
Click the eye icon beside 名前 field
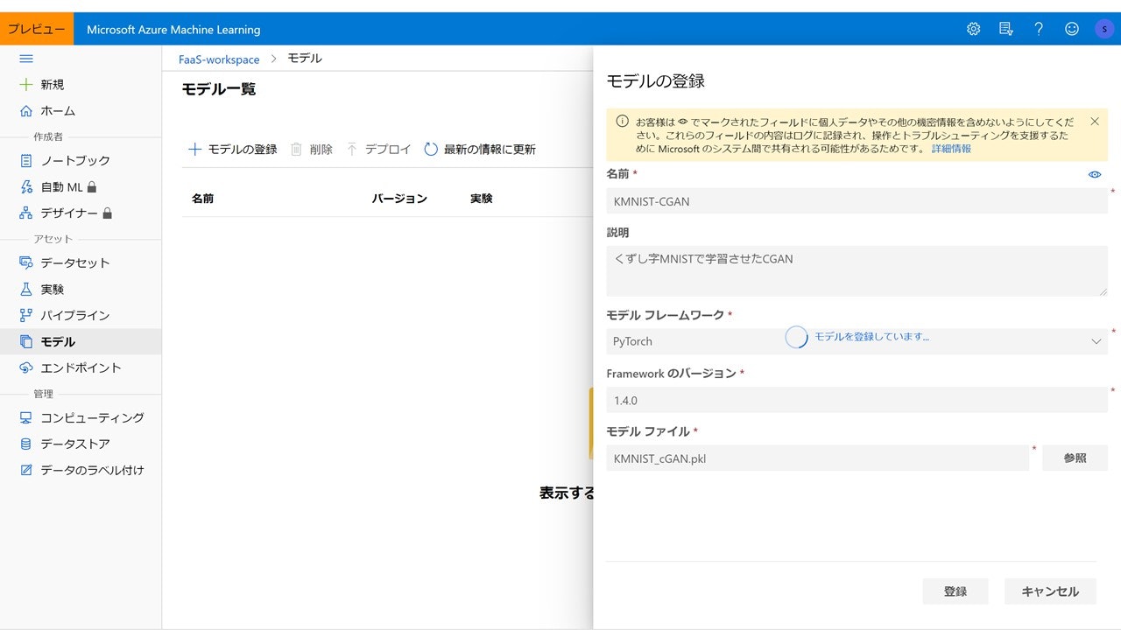coord(1095,175)
